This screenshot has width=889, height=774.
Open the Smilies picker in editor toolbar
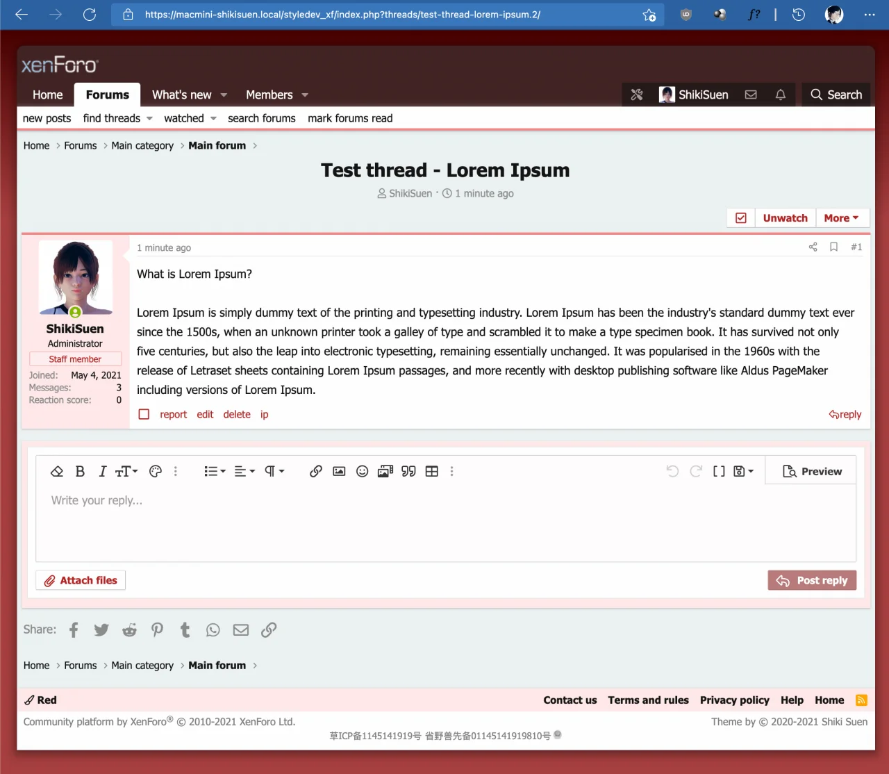pyautogui.click(x=362, y=472)
